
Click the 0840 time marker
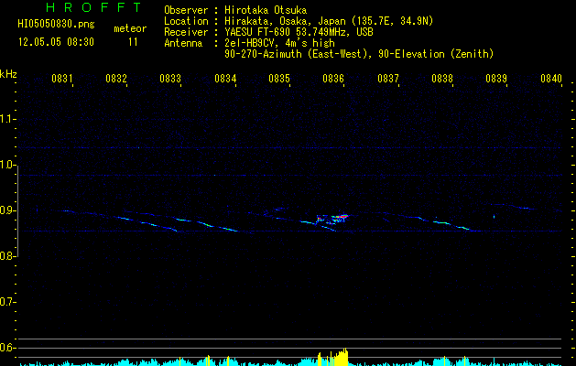pyautogui.click(x=551, y=79)
